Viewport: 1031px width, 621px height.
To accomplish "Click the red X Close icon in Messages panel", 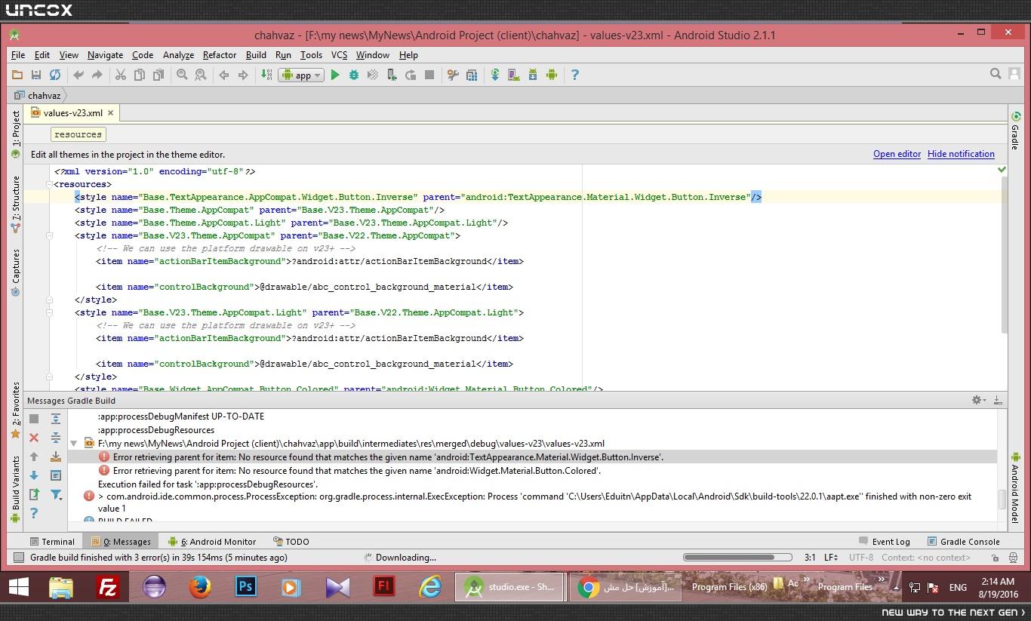I will click(34, 438).
